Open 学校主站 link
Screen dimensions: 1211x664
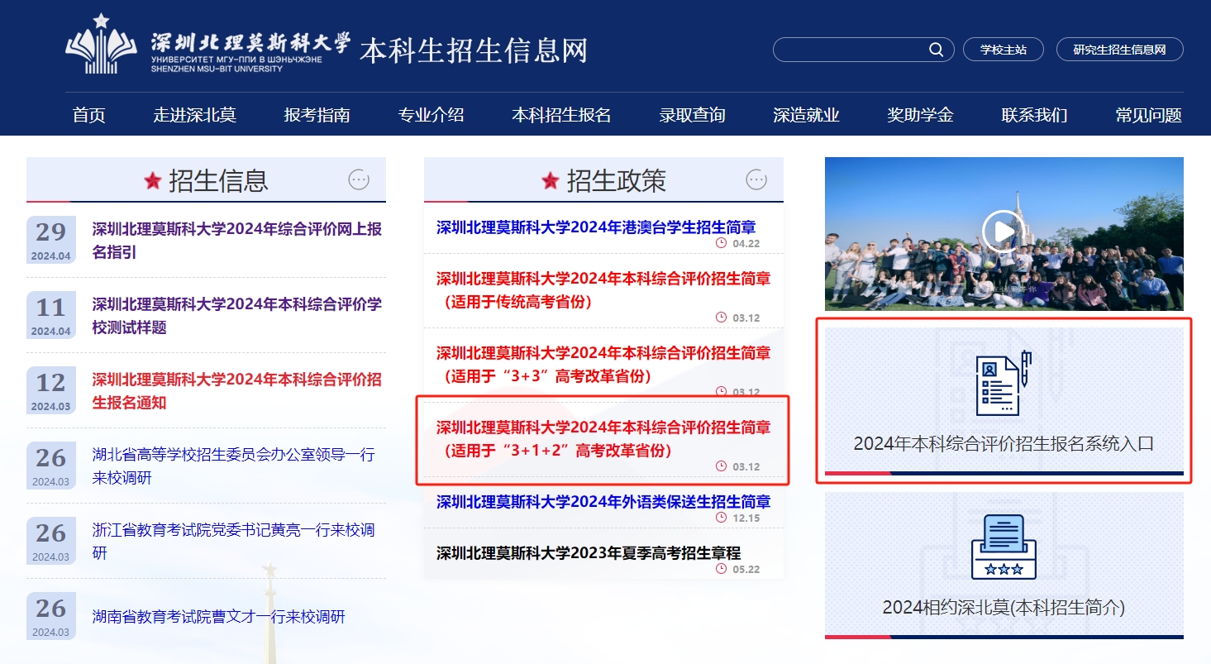tap(1004, 50)
